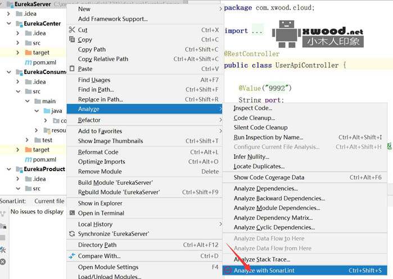The height and width of the screenshot is (279, 393).
Task: Open Add to Favorites submenu
Action: pos(144,131)
